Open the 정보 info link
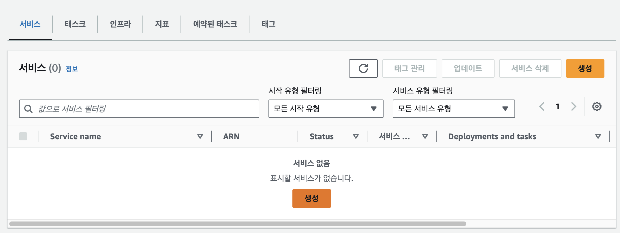Screen dimensions: 620x233 [x=72, y=69]
